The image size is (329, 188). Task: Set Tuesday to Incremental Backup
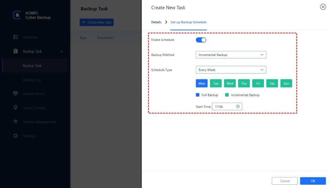(216, 83)
